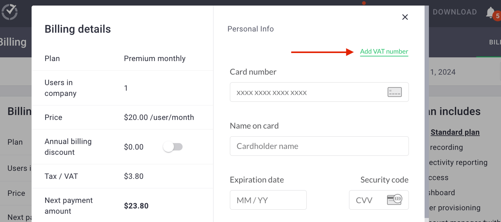This screenshot has height=222, width=501.
Task: Click the circular checkmark app logo
Action: point(10,12)
